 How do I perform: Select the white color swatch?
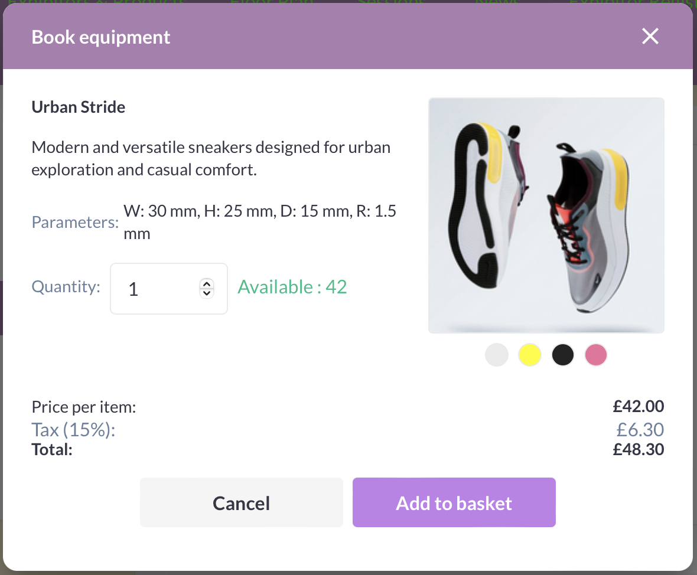pyautogui.click(x=497, y=355)
